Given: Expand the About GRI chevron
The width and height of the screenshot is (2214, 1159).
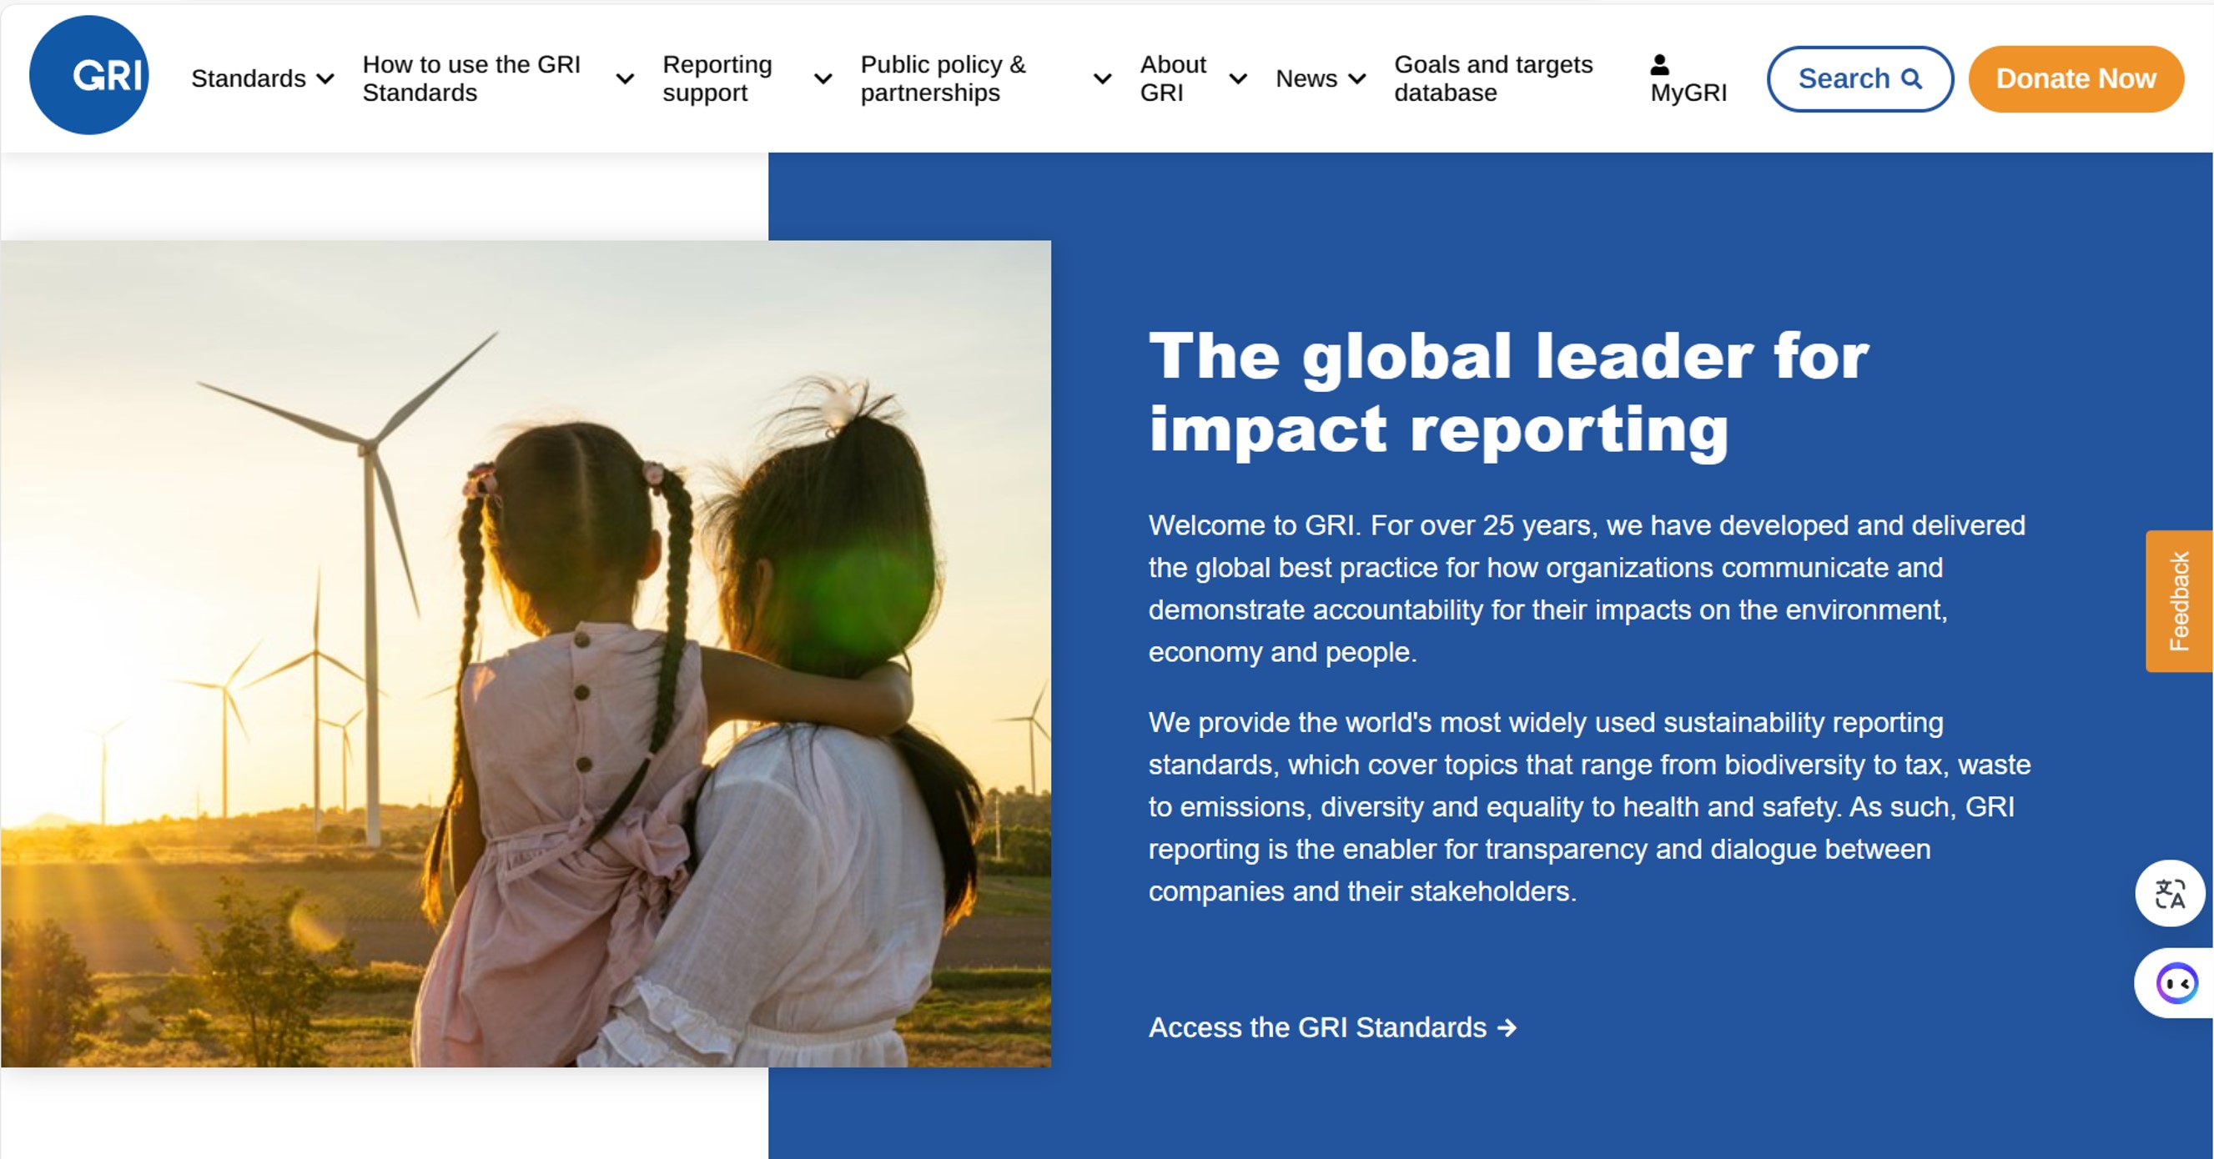Looking at the screenshot, I should point(1239,79).
